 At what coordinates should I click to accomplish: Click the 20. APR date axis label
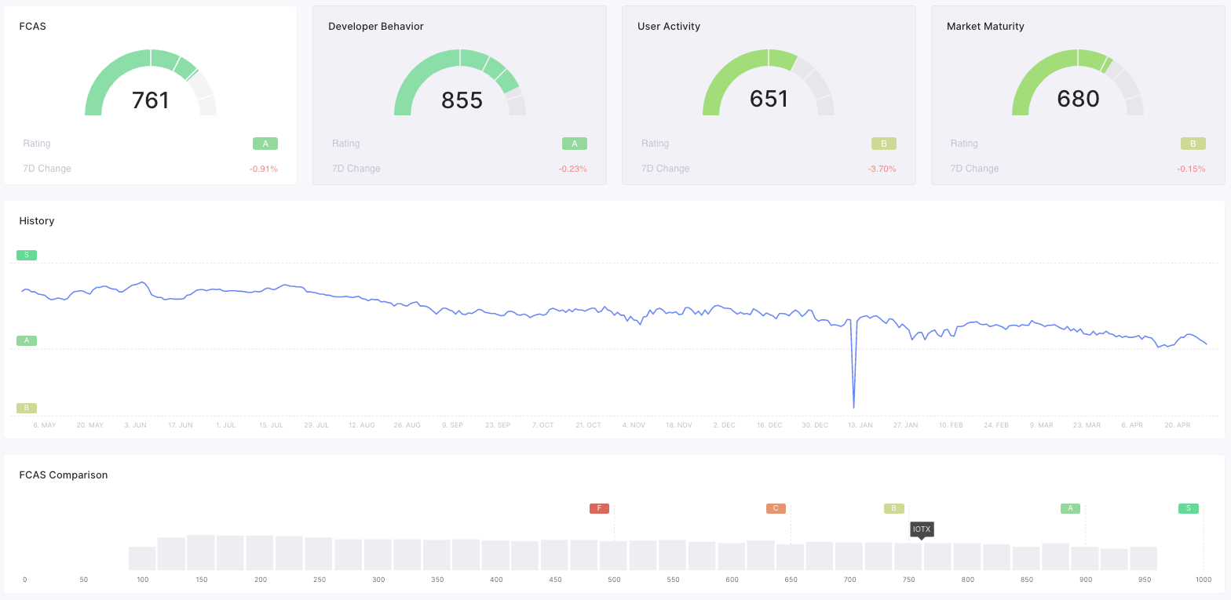1178,425
